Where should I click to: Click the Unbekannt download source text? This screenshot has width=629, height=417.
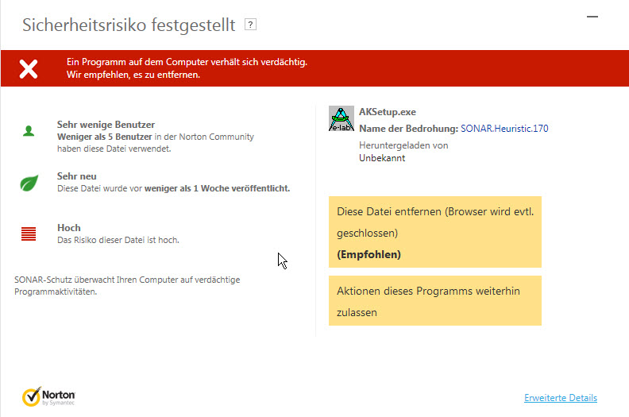coord(382,158)
